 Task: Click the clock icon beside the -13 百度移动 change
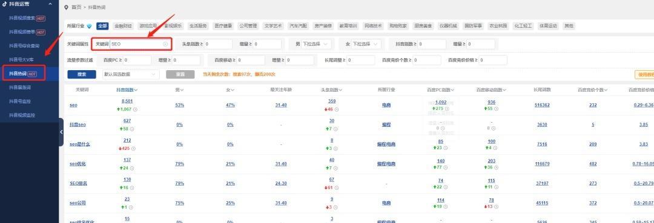[497, 207]
